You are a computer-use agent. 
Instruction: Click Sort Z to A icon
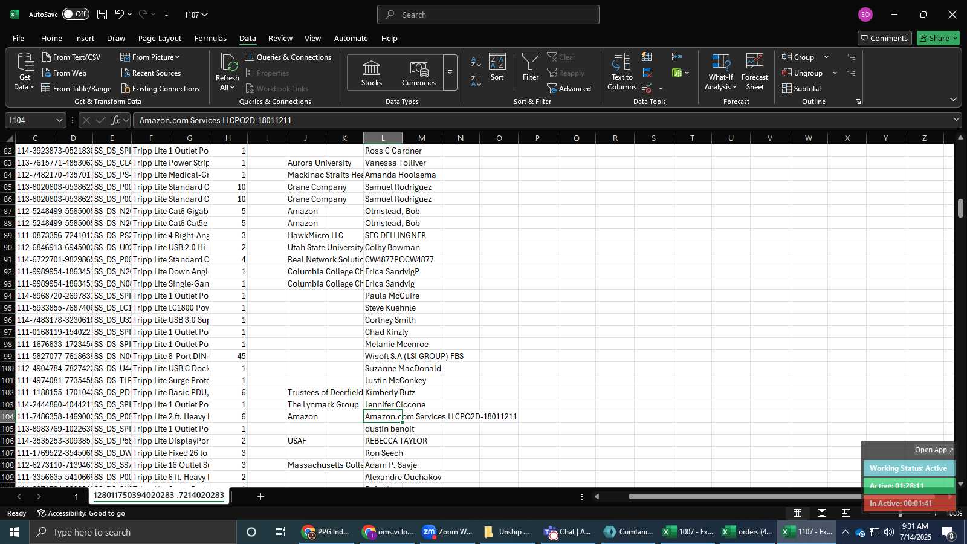(x=476, y=81)
